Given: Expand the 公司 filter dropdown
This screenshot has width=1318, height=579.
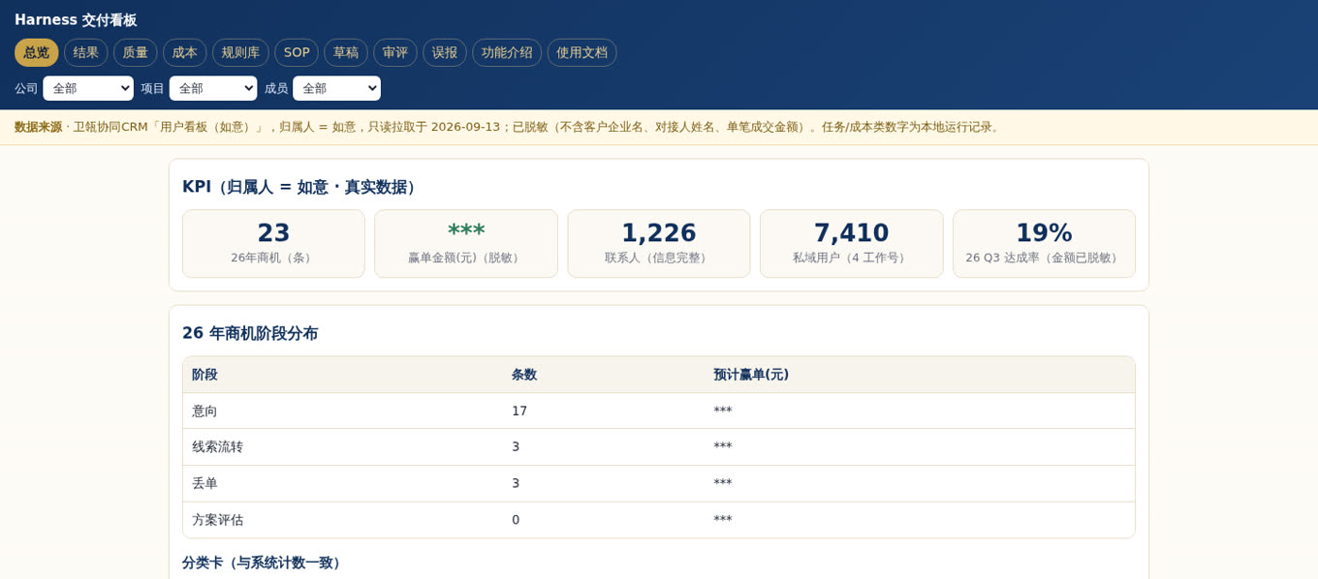Looking at the screenshot, I should coord(88,88).
